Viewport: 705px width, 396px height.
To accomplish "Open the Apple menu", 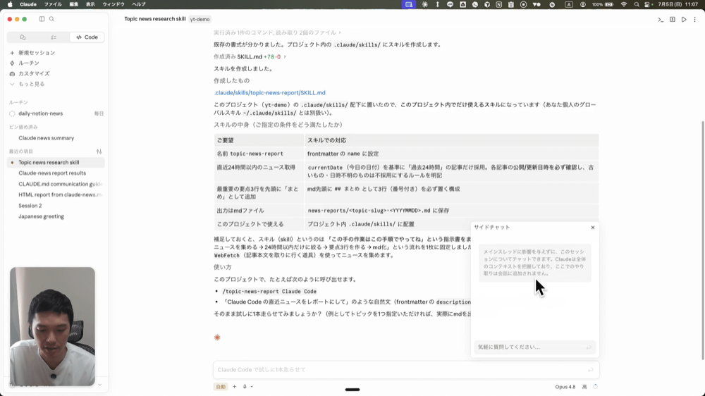I will coord(10,4).
